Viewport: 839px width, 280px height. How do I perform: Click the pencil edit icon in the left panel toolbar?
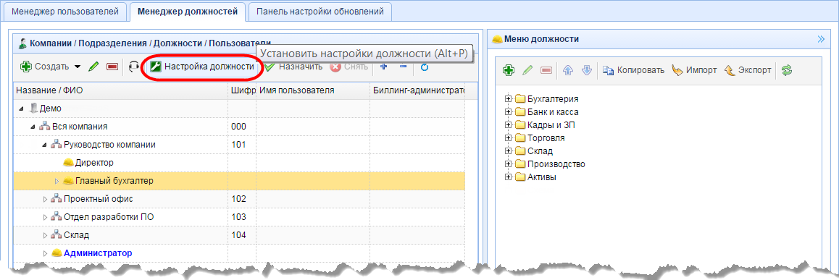tap(94, 67)
